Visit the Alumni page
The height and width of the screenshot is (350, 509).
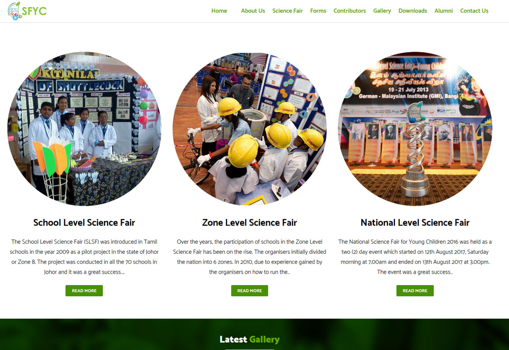[x=444, y=11]
